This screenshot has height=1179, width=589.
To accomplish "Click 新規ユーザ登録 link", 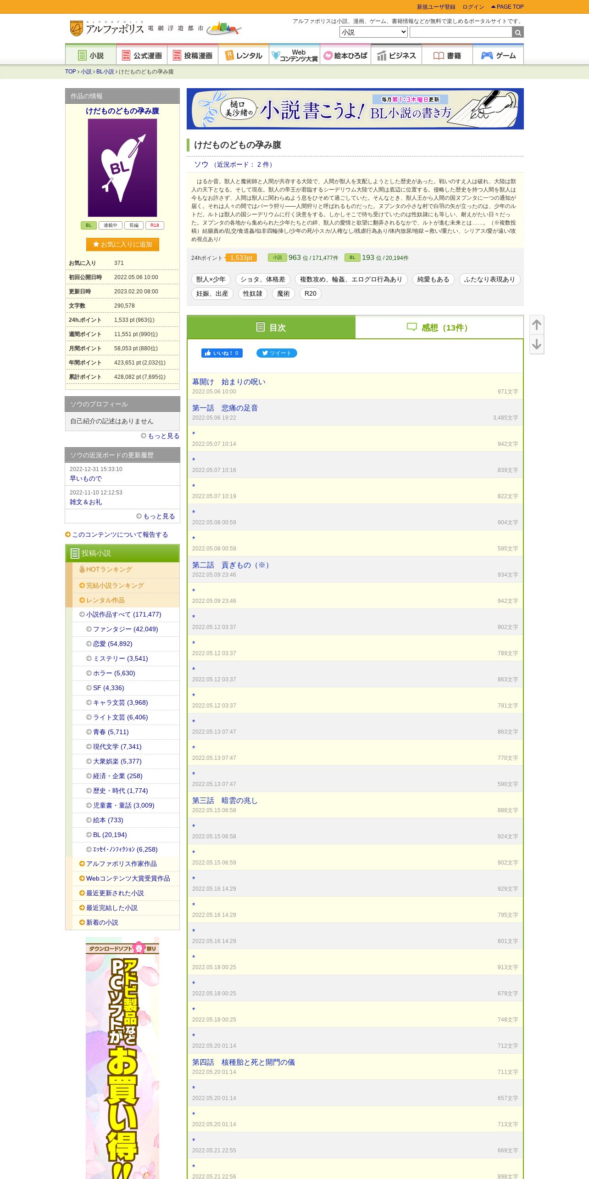I will pyautogui.click(x=436, y=7).
